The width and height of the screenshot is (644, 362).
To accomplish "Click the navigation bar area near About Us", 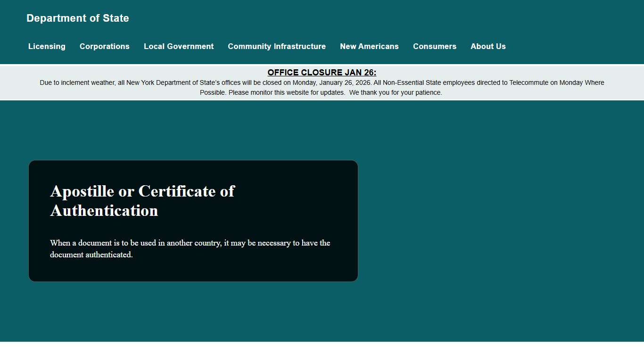I will (x=488, y=46).
